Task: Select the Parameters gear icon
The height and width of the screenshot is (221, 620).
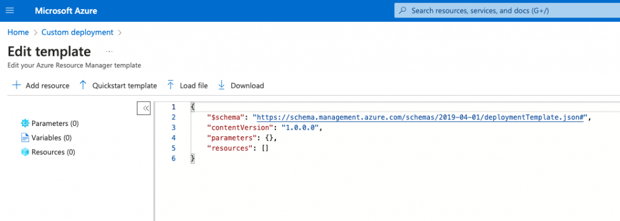Action: (x=25, y=124)
